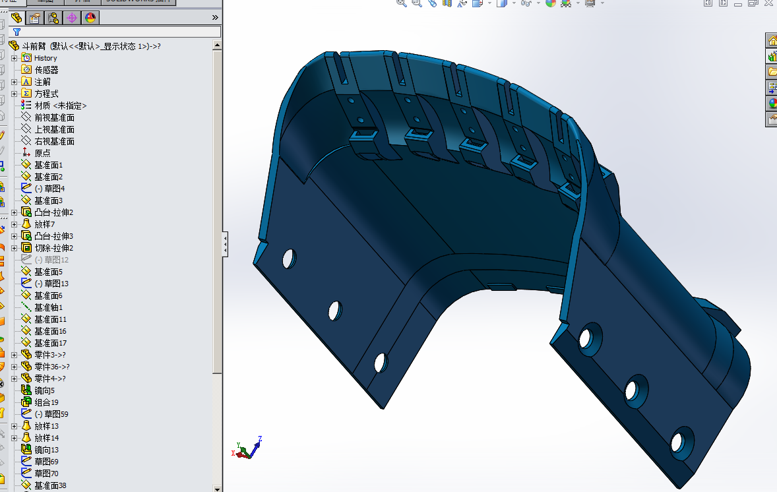Viewport: 777px width, 492px height.
Task: Expand hidden manager tabs with double chevron
Action: [x=215, y=18]
